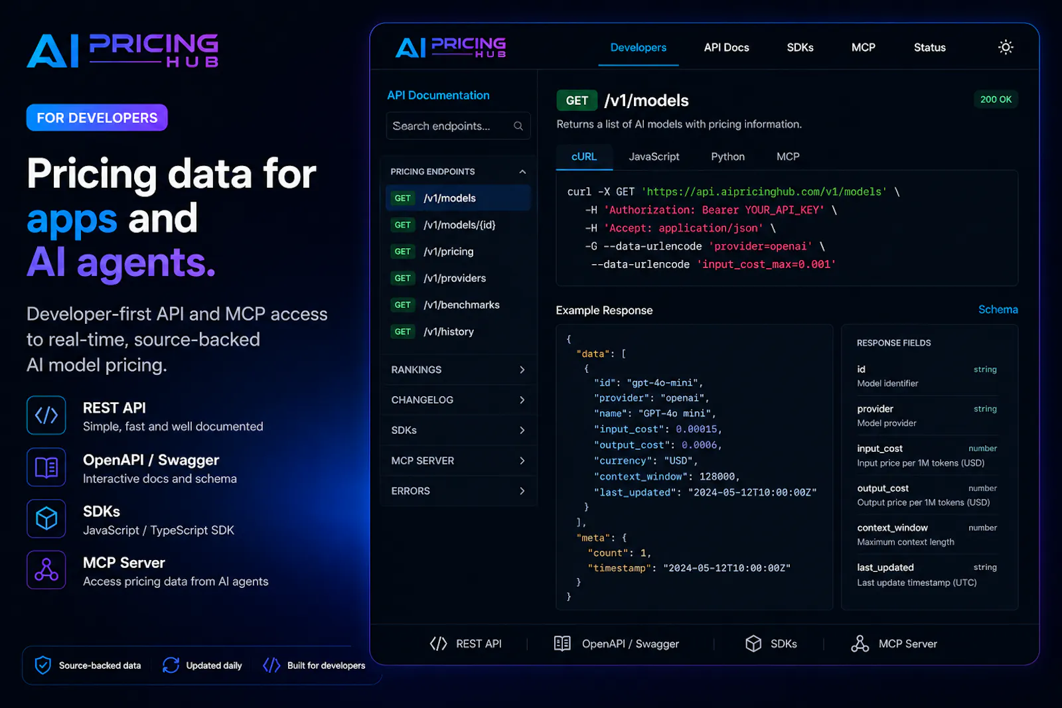
Task: Click the SDKs cube icon on left
Action: (x=46, y=518)
